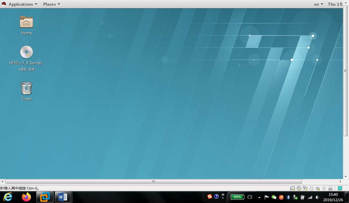Click VMware CD/DVD drive status icon

299,188
